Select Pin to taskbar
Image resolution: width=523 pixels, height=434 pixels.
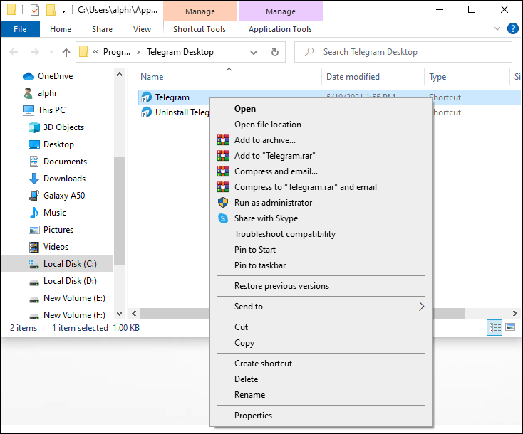(x=321, y=265)
